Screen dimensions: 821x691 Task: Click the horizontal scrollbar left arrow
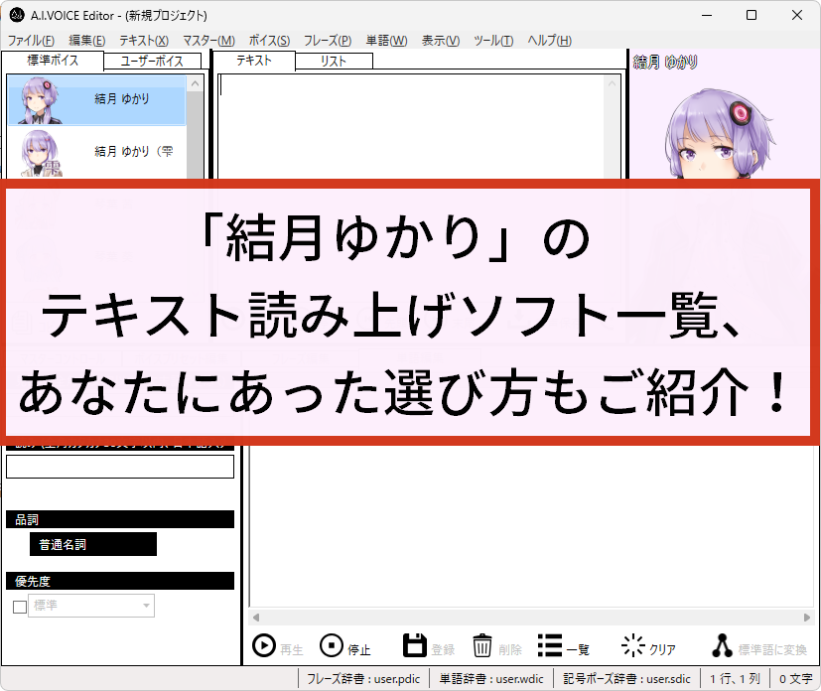(256, 618)
